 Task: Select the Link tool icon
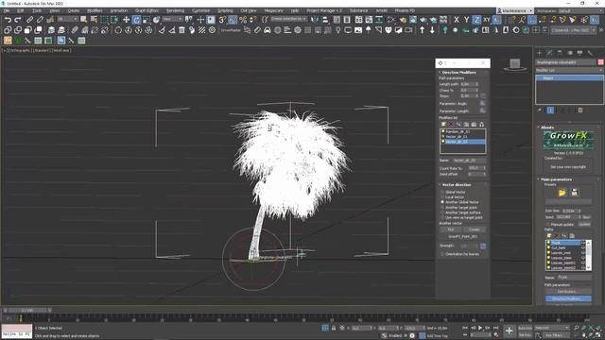[29, 20]
